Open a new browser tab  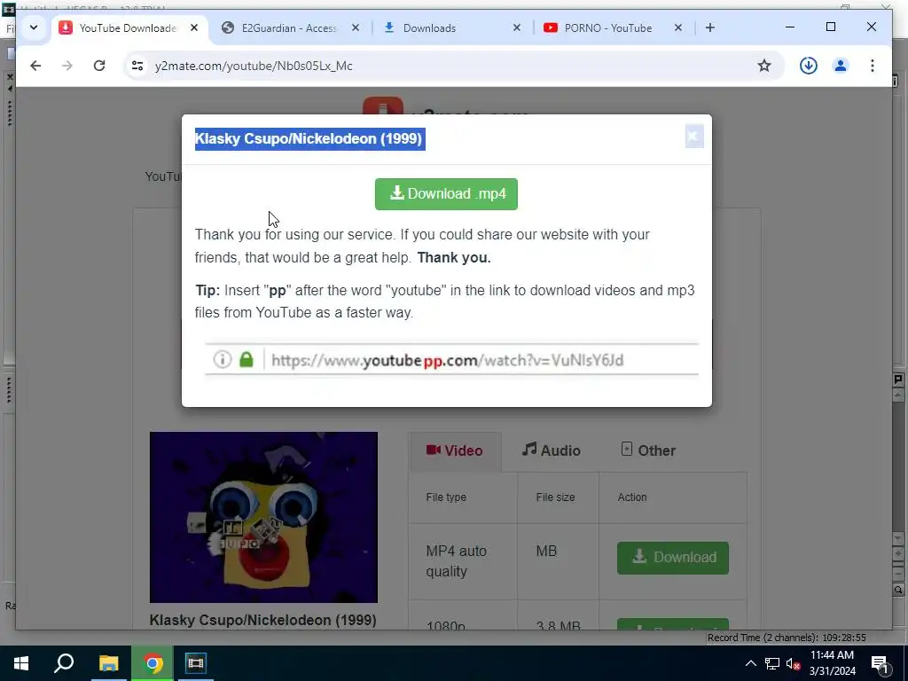710,27
